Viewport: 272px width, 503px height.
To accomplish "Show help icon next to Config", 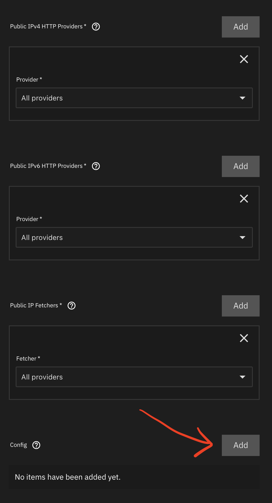I will (36, 445).
